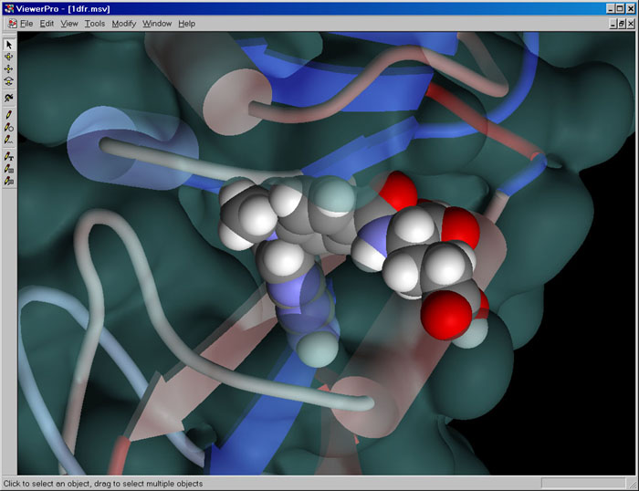
Task: Select the Ring sketch pencil tool
Action: 9,127
